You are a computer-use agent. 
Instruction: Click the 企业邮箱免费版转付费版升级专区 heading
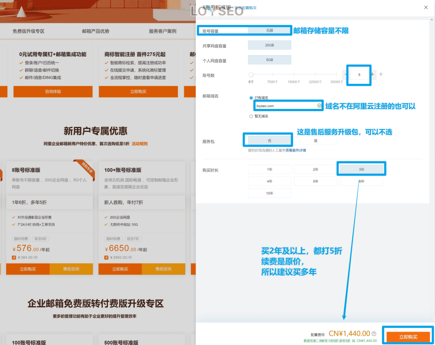(95, 303)
